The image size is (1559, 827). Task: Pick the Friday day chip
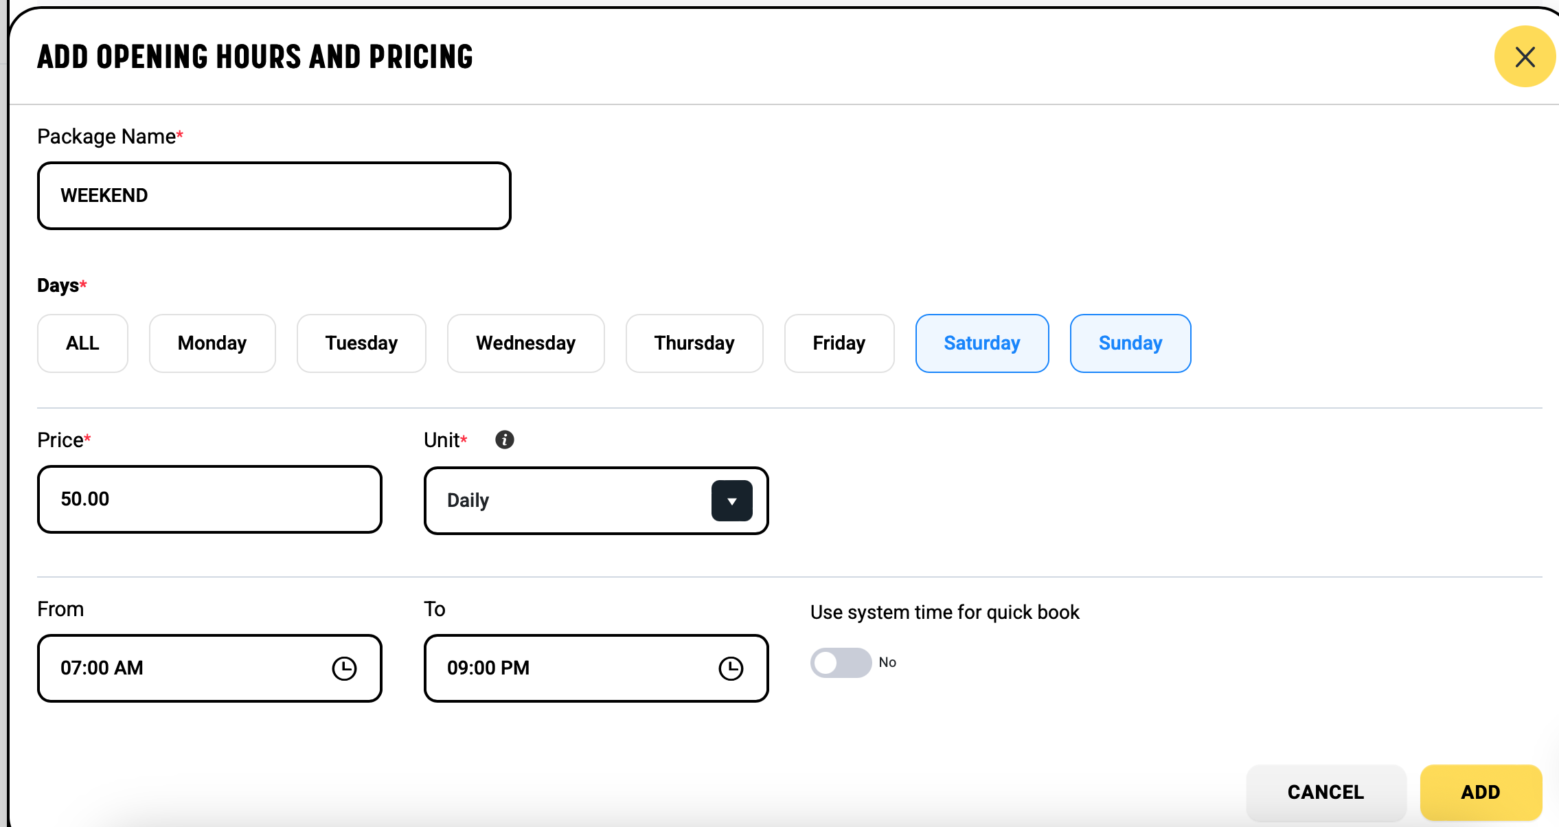click(x=839, y=343)
